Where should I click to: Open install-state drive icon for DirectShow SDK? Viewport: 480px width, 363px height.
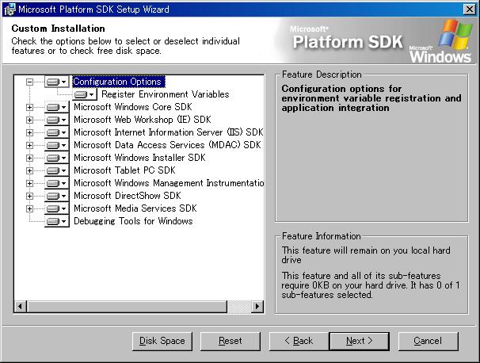tap(56, 196)
